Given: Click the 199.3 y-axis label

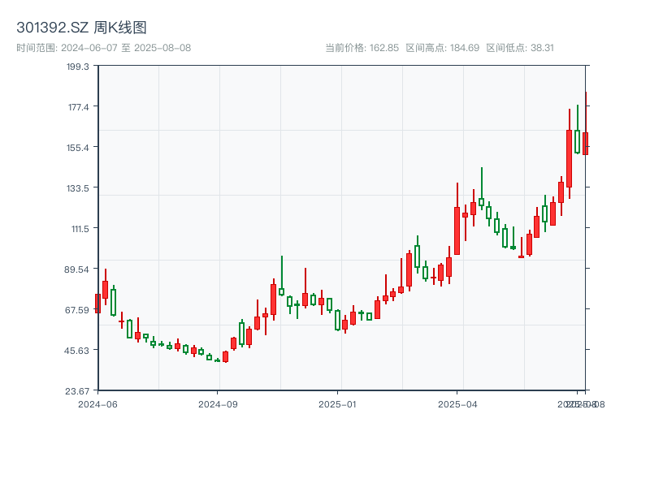Looking at the screenshot, I should tap(80, 68).
